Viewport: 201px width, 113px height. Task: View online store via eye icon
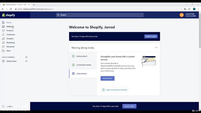[x=26, y=61]
